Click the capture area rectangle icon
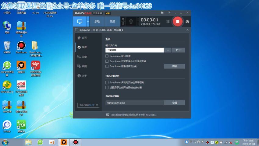The image size is (259, 146). pyautogui.click(x=76, y=30)
